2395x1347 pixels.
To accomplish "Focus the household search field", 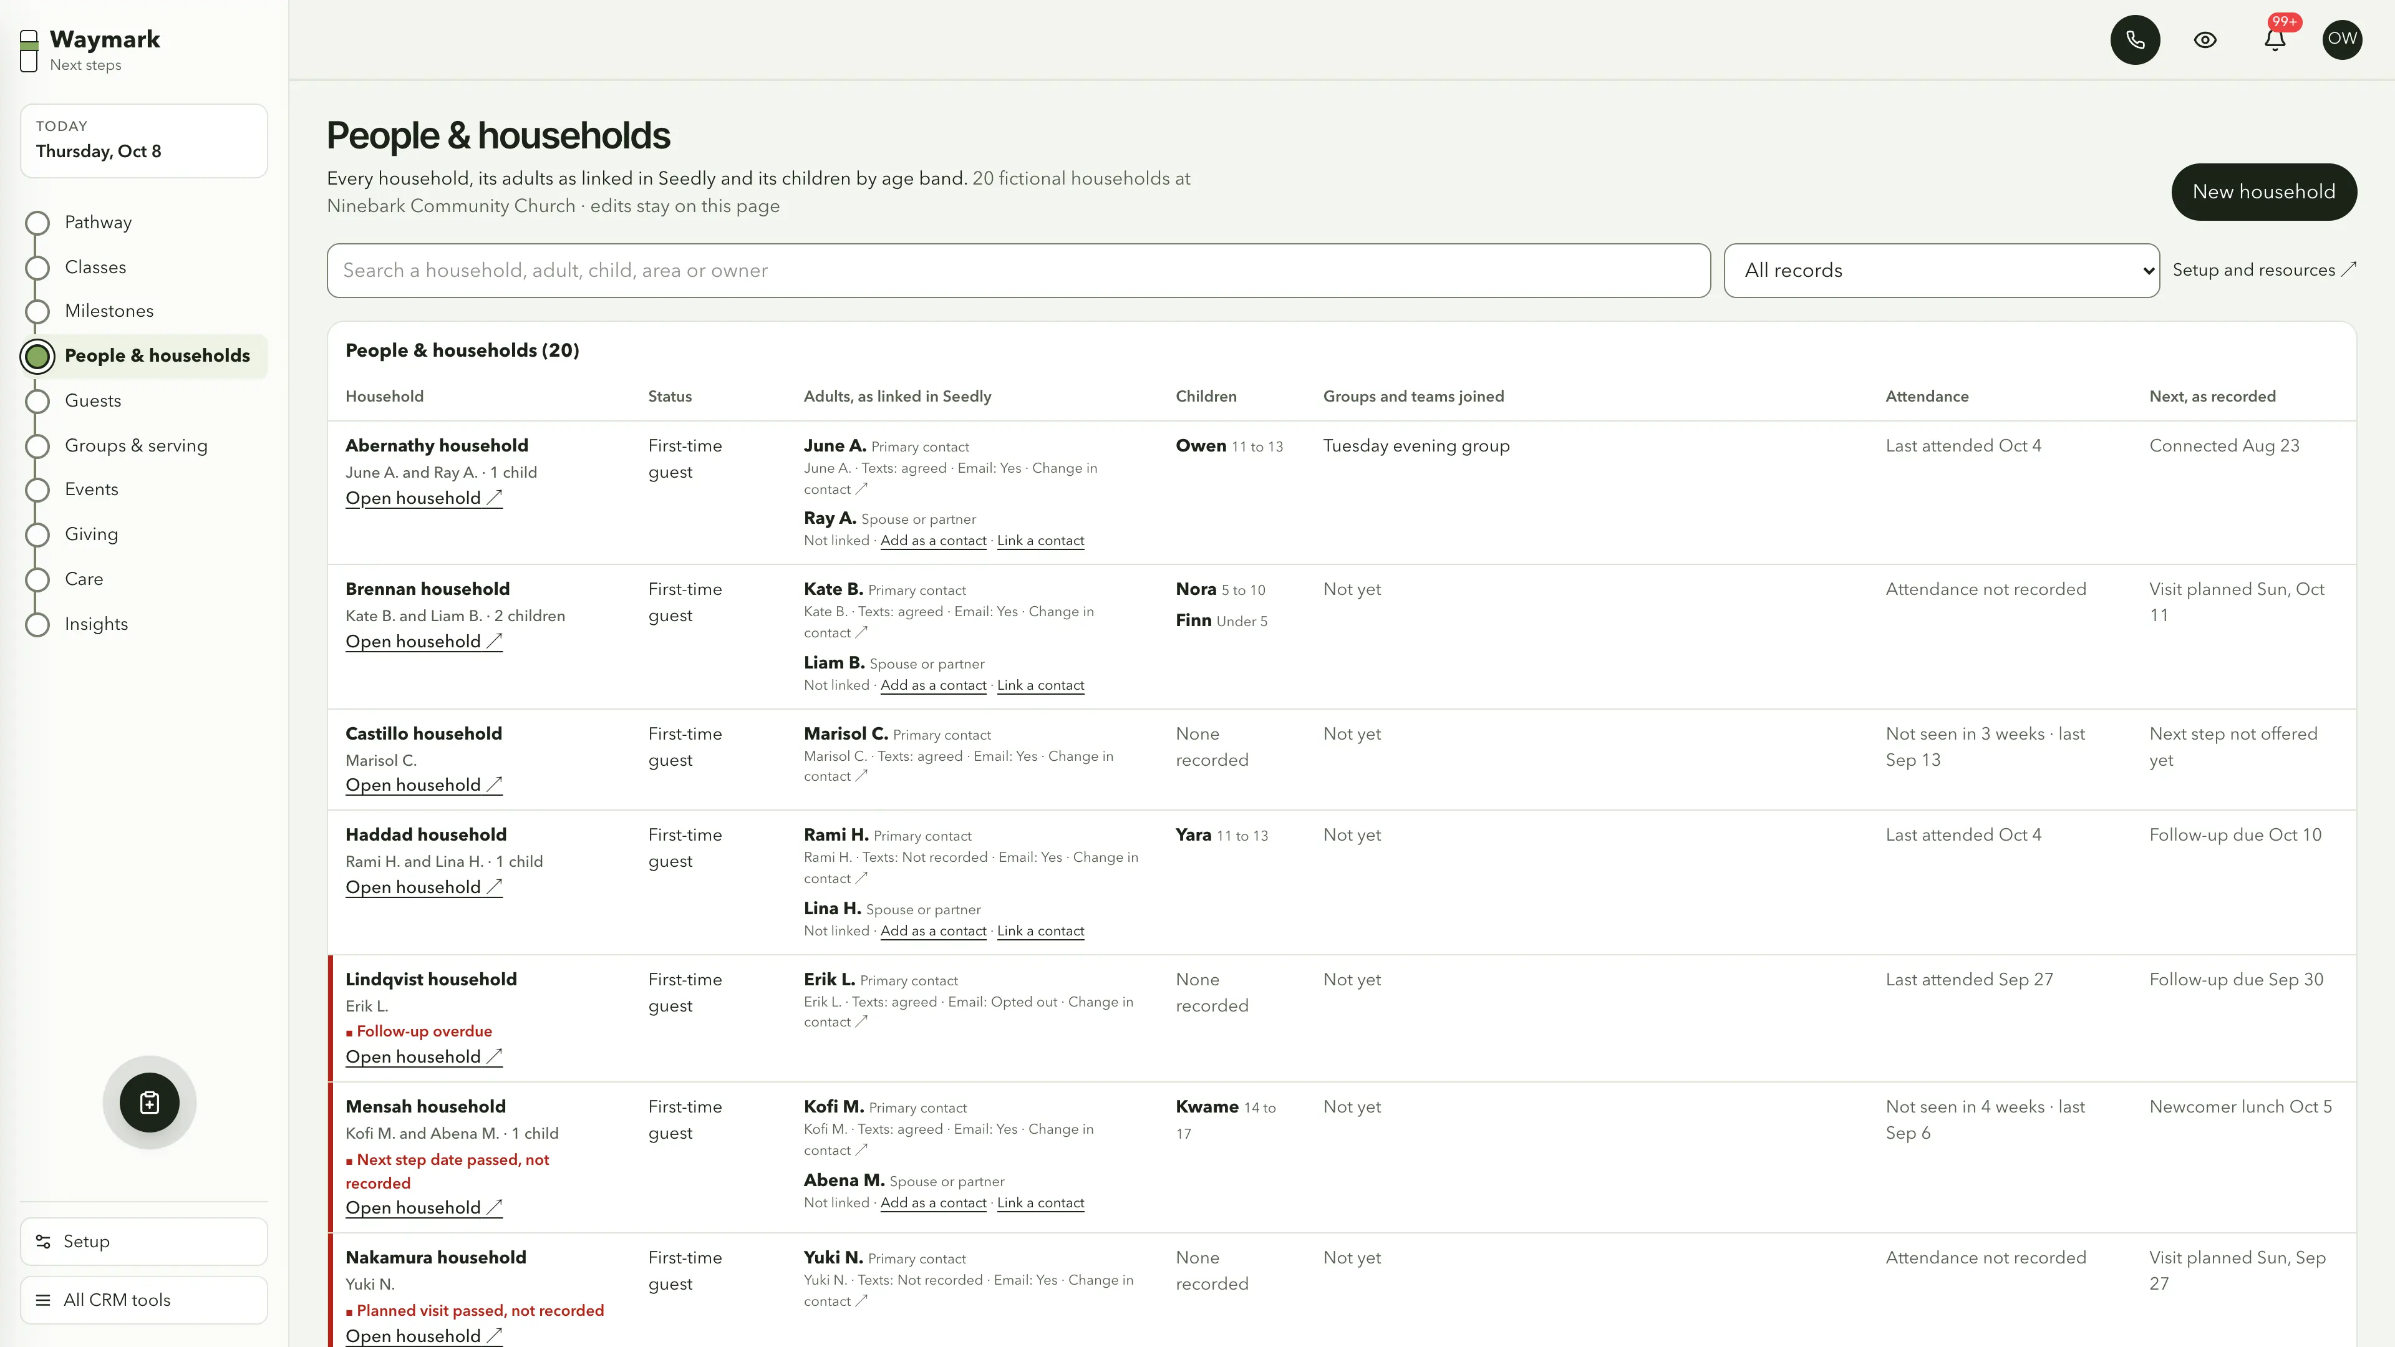I will (1018, 271).
